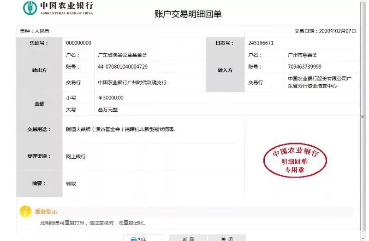Click the journal number 245166671
The width and height of the screenshot is (369, 241).
point(261,43)
